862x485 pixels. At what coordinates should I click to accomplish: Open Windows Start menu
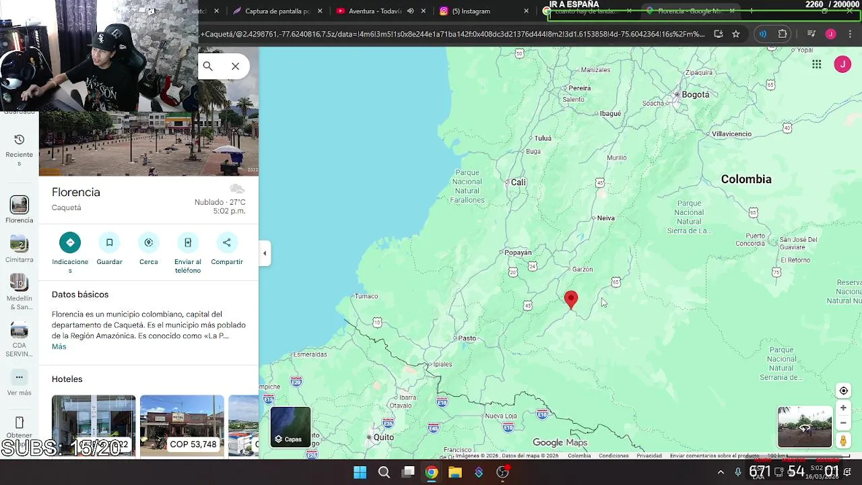[360, 472]
